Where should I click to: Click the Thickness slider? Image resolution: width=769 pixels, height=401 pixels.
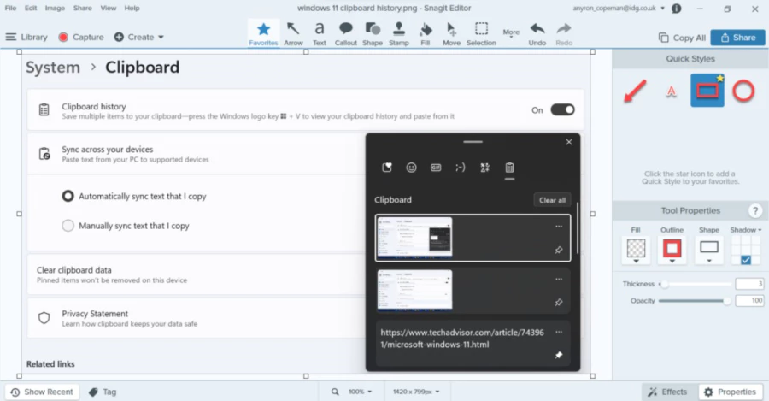click(696, 284)
